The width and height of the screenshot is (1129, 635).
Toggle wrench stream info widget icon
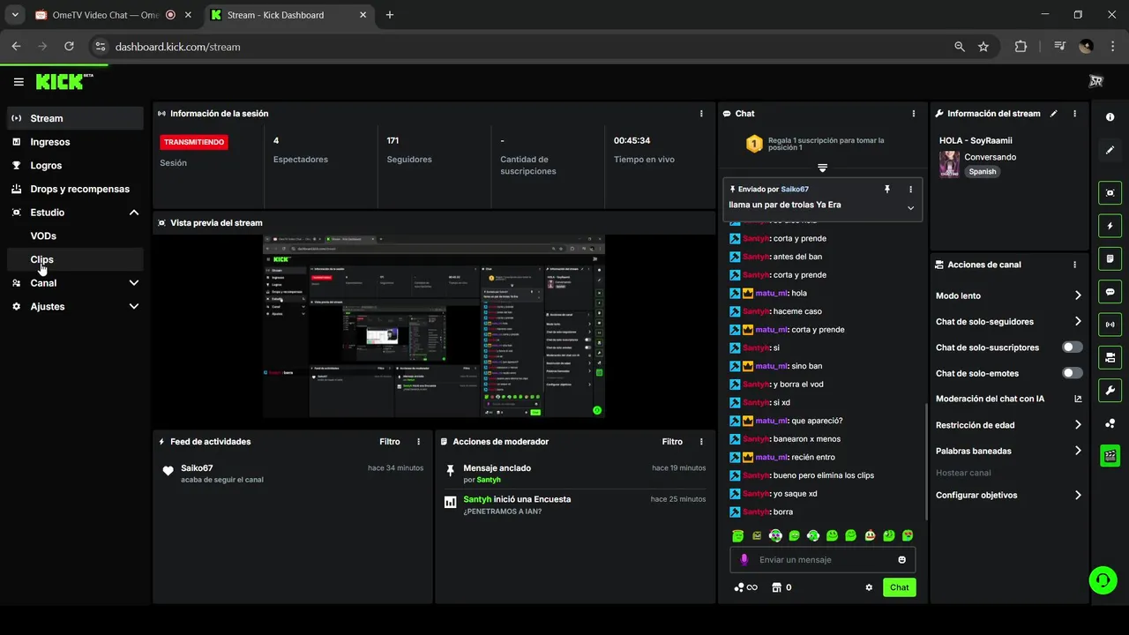point(1110,391)
